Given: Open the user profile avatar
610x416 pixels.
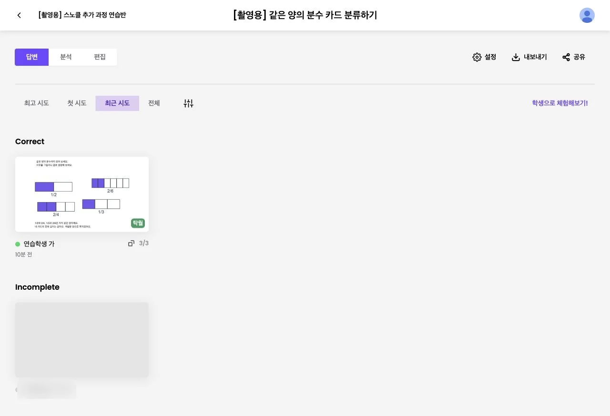Looking at the screenshot, I should [x=587, y=15].
